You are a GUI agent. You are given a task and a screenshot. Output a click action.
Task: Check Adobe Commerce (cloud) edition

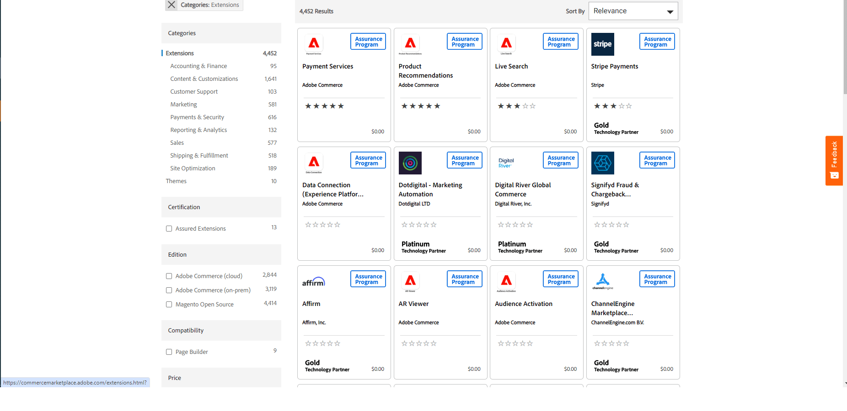(x=169, y=276)
